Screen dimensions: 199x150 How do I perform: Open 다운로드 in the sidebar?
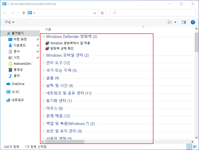(x=20, y=45)
